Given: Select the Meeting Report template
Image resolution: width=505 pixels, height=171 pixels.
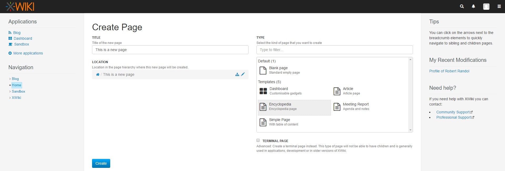Looking at the screenshot, I should click(356, 107).
